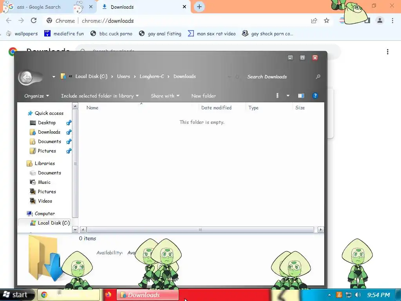Open Chrome three-dot main menu

(x=392, y=21)
